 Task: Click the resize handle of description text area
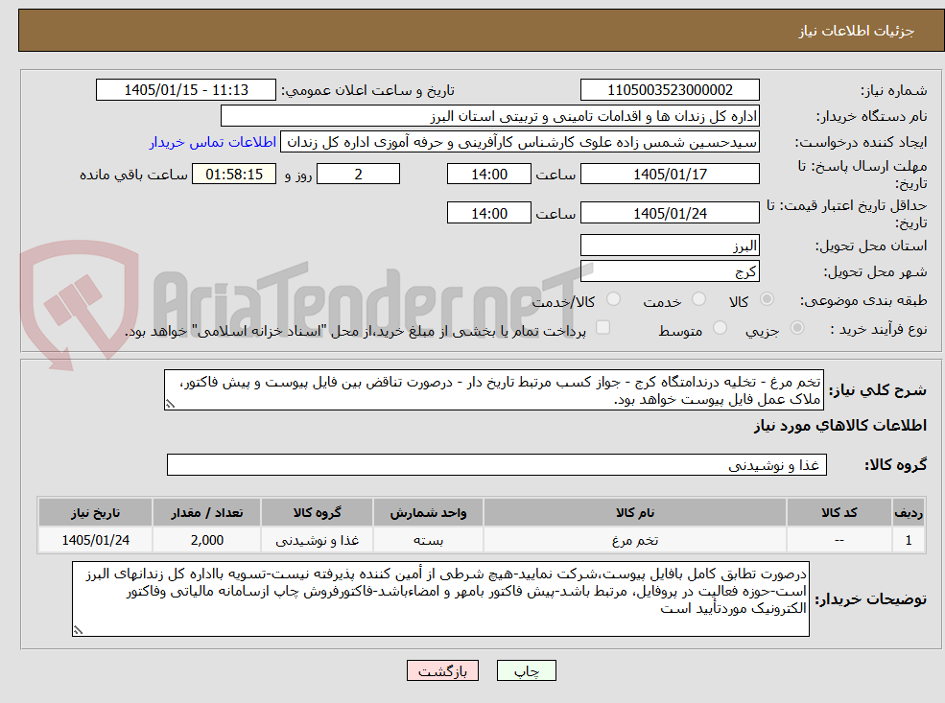coord(170,404)
